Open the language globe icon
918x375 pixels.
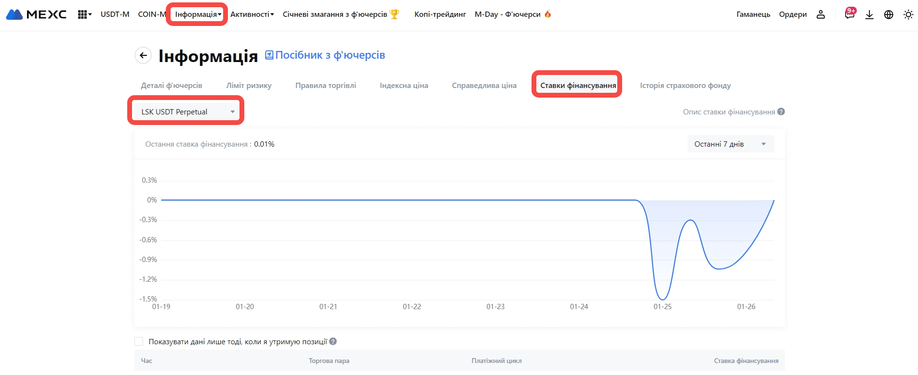(x=889, y=14)
